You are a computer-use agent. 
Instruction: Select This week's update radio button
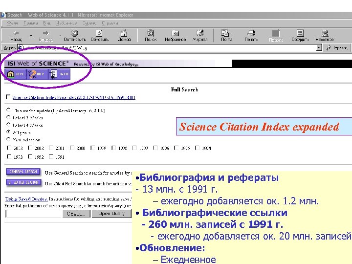[x=8, y=110]
